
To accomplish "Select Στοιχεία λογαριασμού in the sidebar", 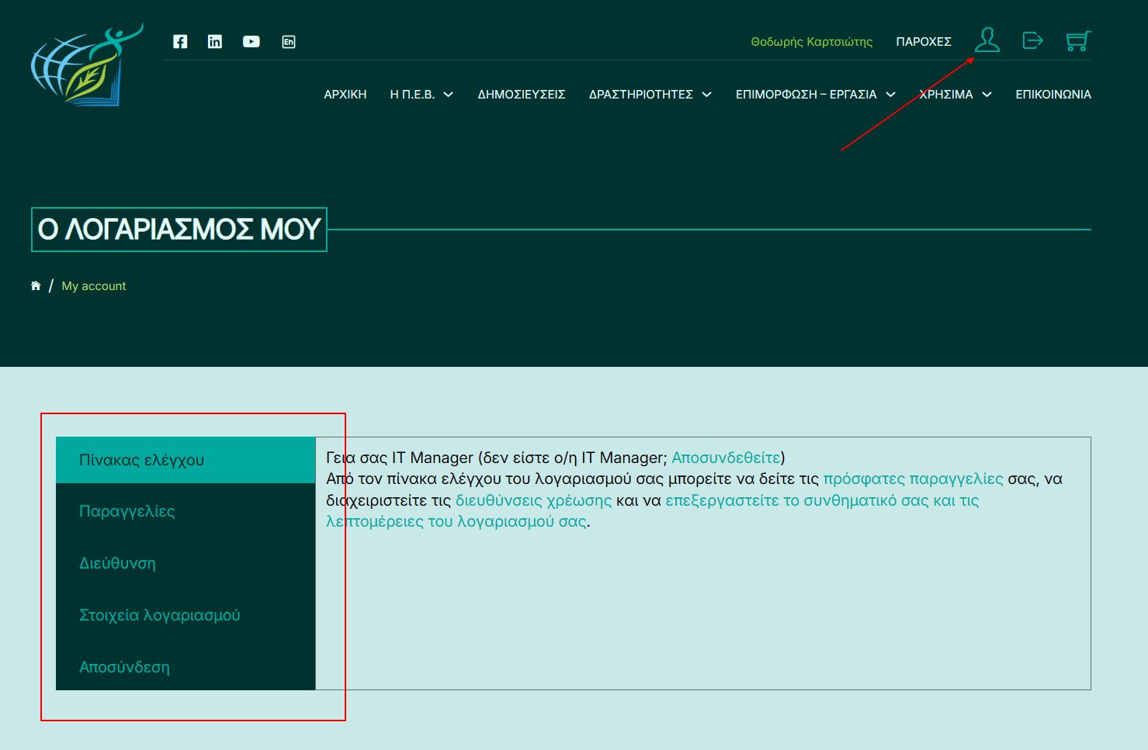I will coord(160,615).
